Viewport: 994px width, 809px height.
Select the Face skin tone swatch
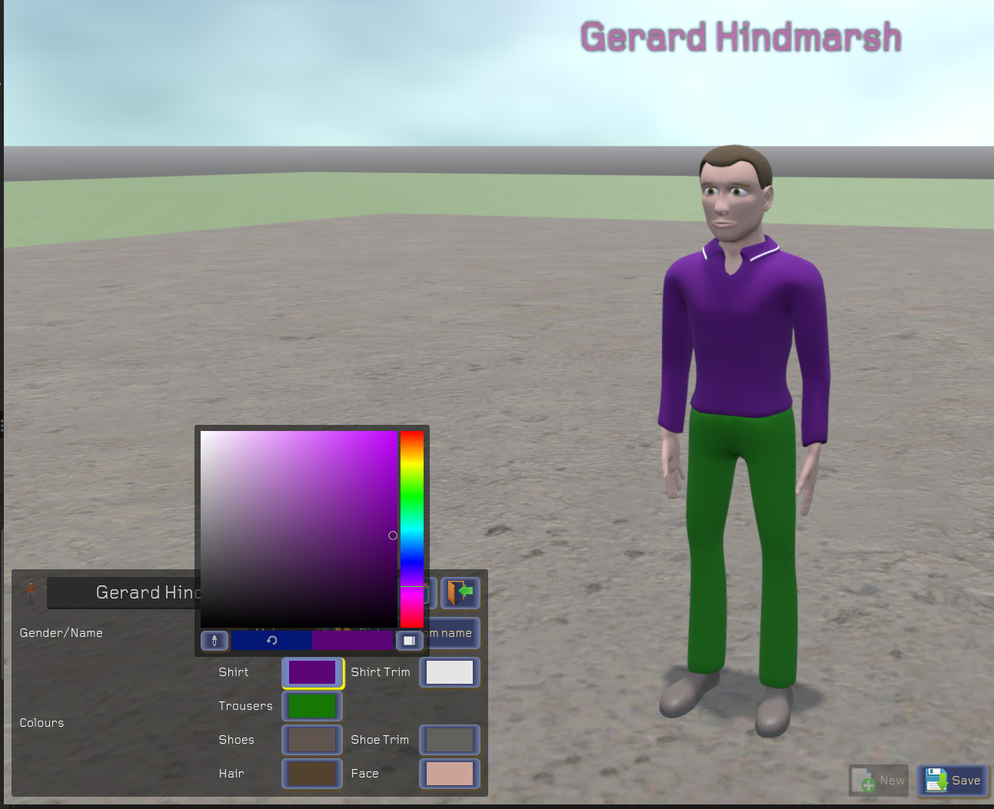(450, 774)
